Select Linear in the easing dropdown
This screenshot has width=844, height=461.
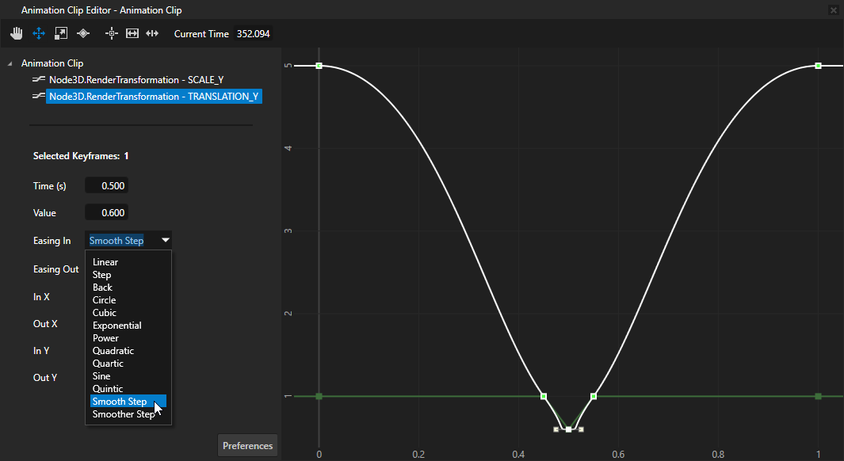(x=105, y=261)
